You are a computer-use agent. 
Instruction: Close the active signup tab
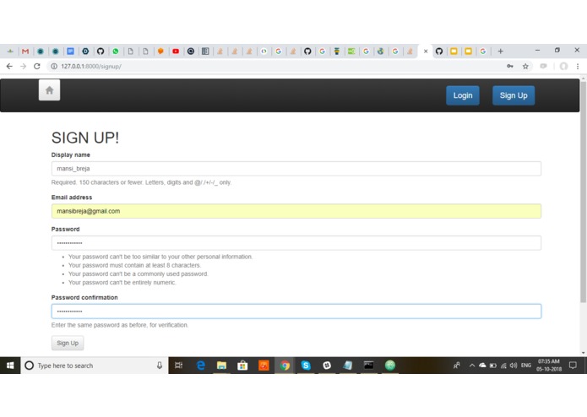pos(426,51)
